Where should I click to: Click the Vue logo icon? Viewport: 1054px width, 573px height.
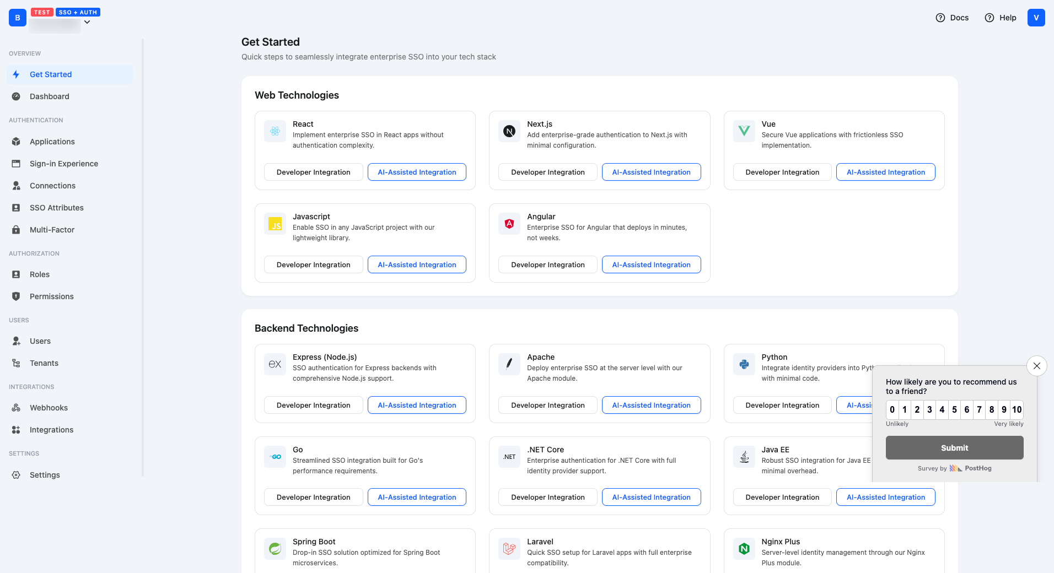[x=743, y=131]
